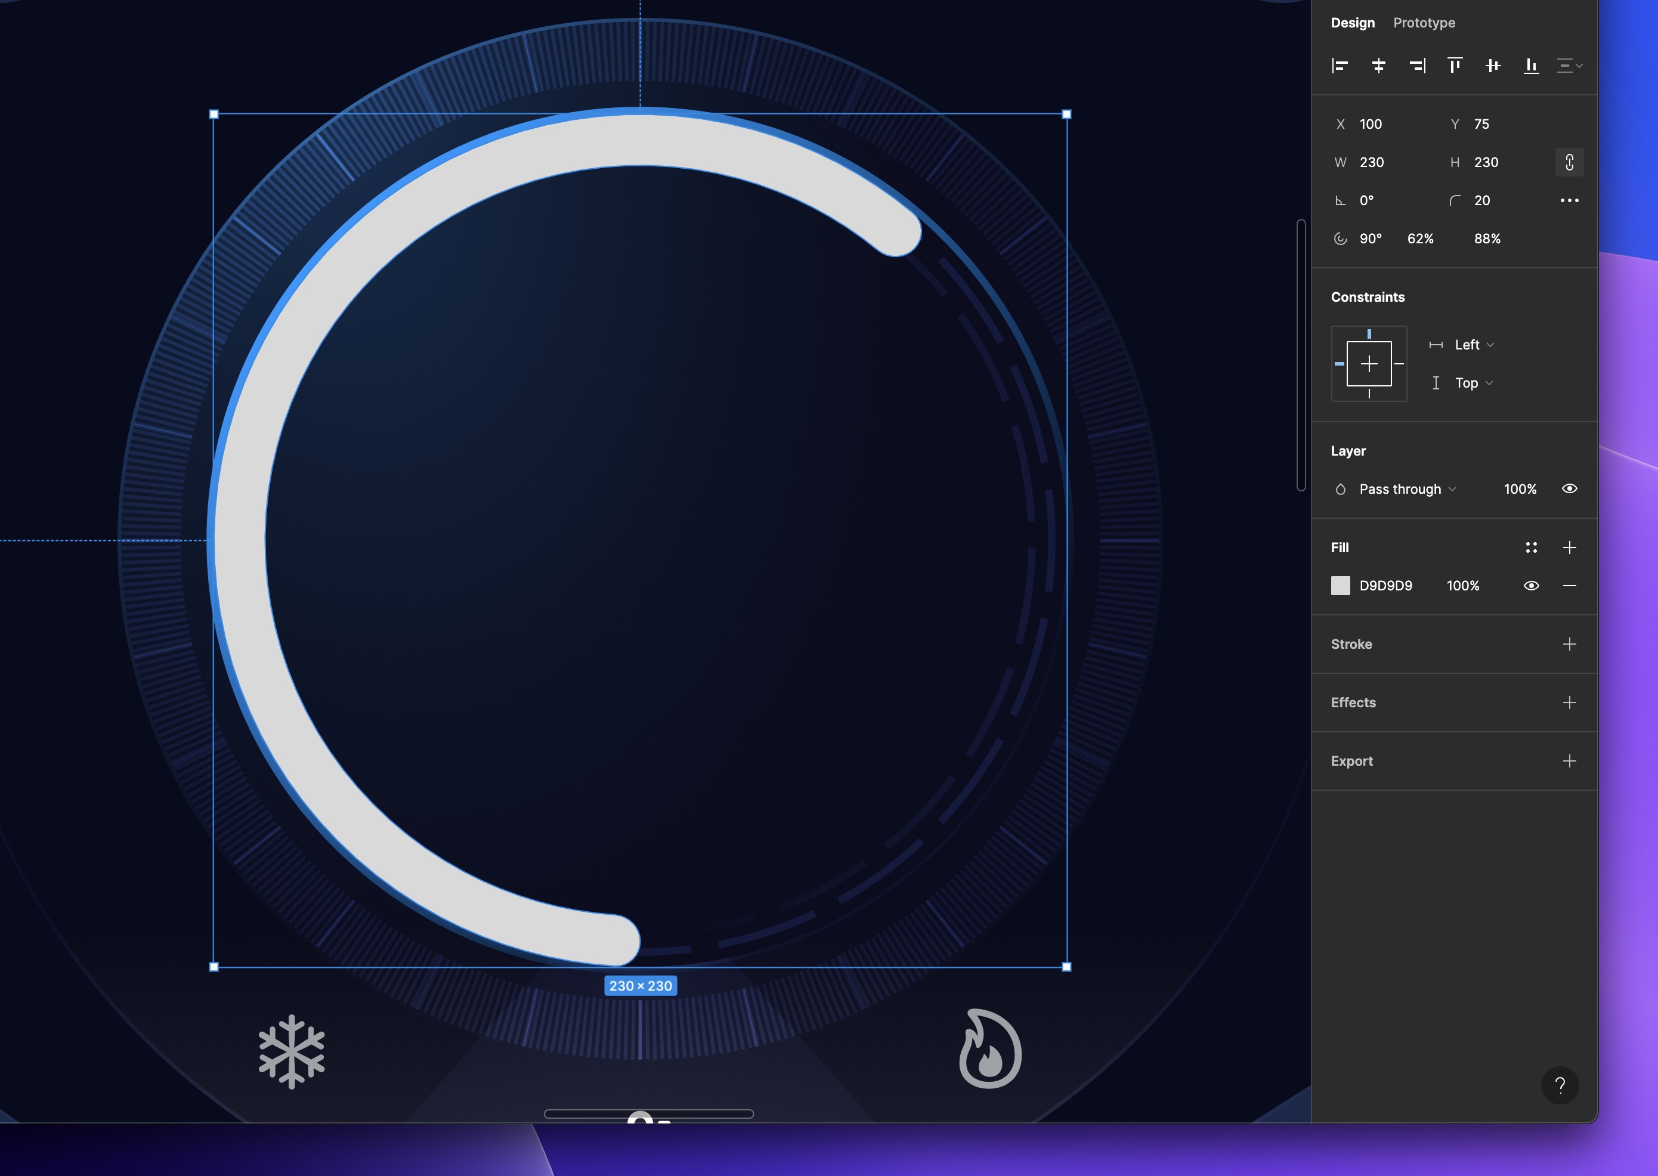Open independent corner radius options

tap(1570, 200)
